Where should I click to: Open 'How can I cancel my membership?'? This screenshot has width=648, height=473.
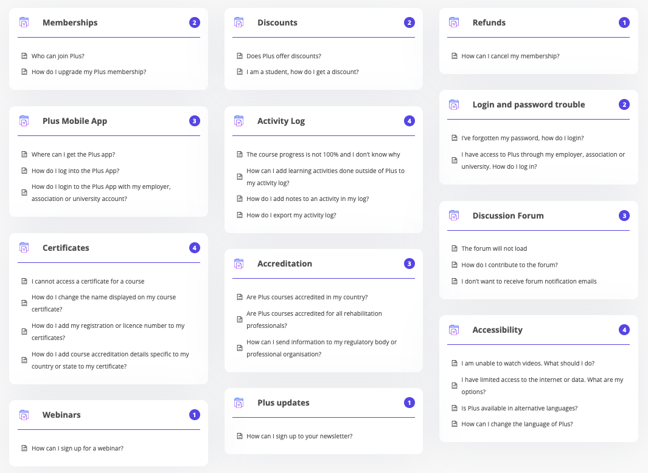[x=510, y=56]
